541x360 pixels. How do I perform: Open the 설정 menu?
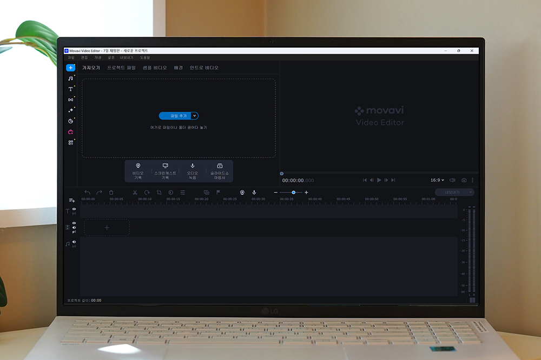pos(111,58)
